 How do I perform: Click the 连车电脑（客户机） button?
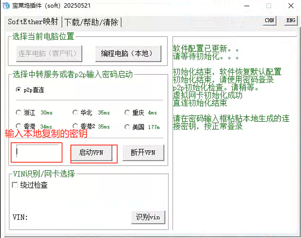[x=49, y=54]
